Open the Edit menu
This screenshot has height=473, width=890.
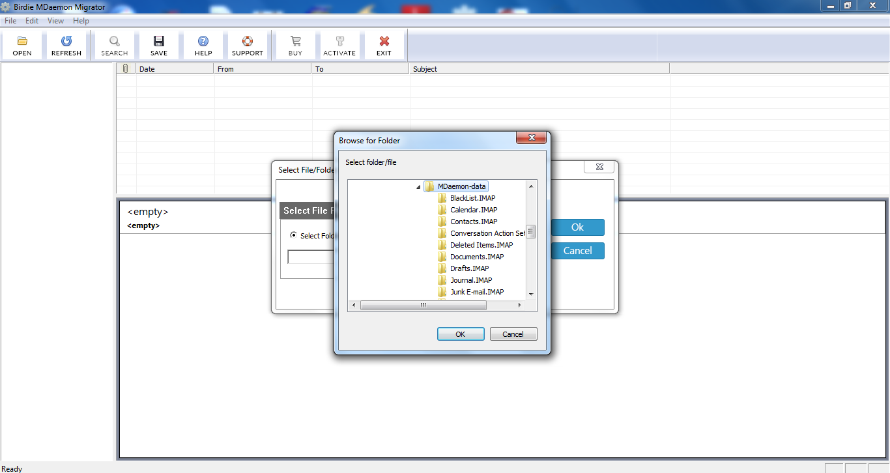[32, 21]
